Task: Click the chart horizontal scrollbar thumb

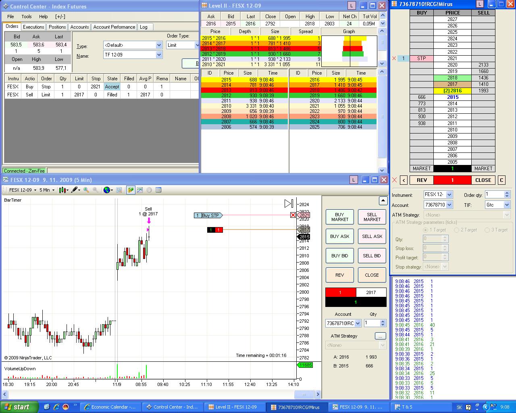Action: point(304,394)
